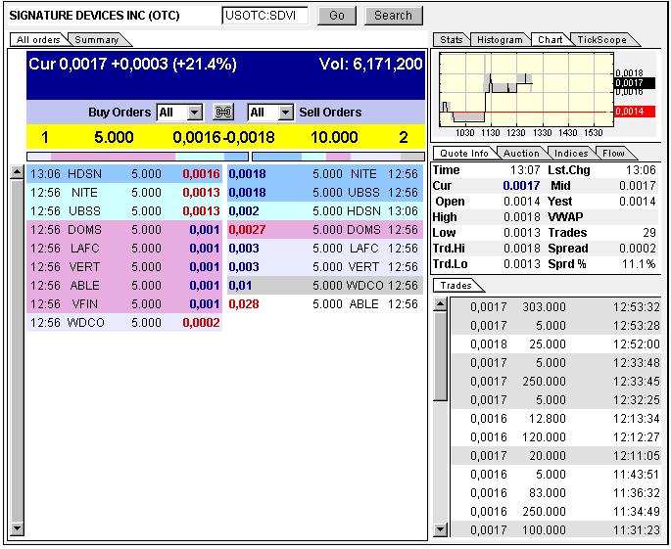Click the order book scroll down arrow
671x549 pixels.
[x=17, y=528]
